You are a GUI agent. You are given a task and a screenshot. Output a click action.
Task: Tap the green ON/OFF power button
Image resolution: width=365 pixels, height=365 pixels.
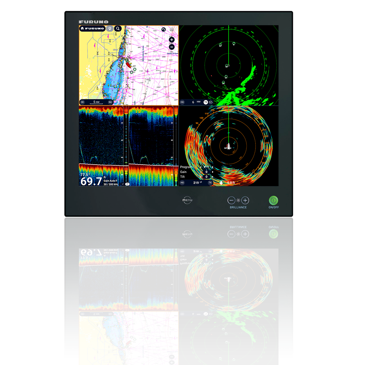pyautogui.click(x=273, y=200)
